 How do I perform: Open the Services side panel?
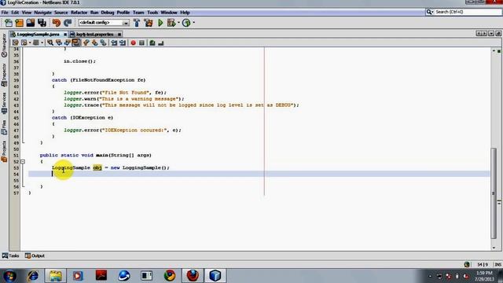(4, 103)
